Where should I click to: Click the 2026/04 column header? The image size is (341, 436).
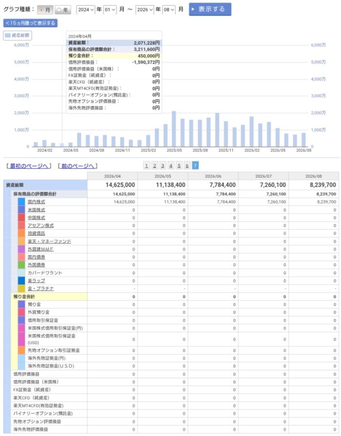point(113,176)
